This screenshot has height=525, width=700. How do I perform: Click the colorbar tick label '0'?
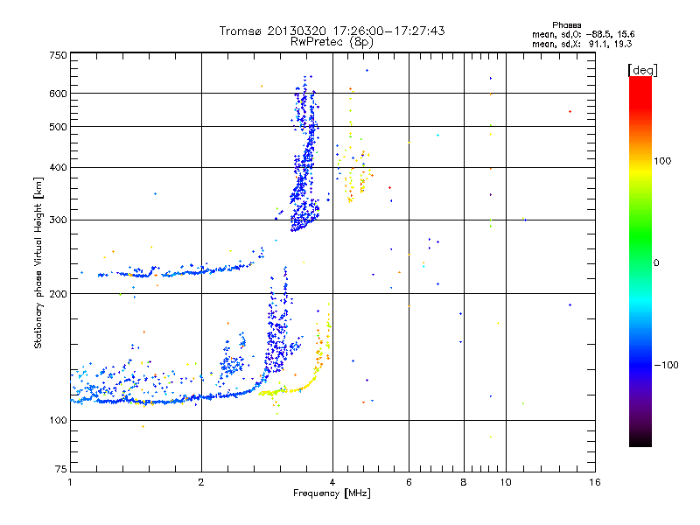click(656, 263)
